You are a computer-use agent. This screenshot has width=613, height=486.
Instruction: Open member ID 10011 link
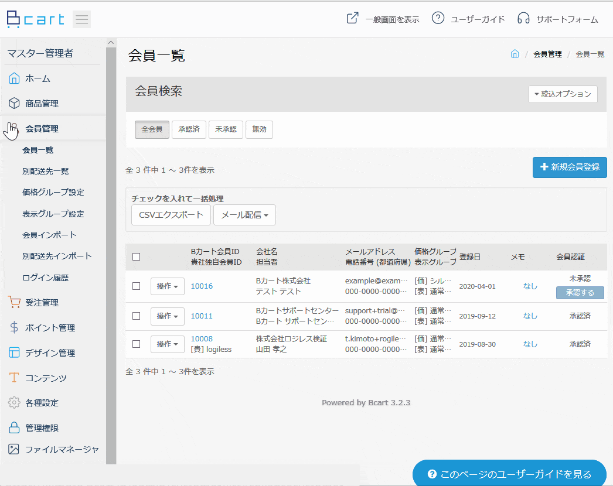(202, 316)
